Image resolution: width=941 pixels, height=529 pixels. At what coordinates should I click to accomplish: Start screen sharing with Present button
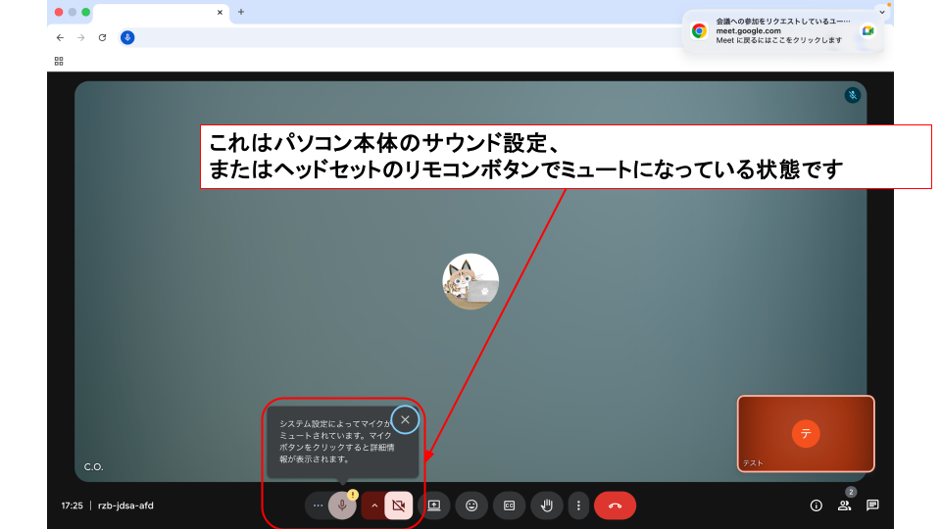click(434, 505)
